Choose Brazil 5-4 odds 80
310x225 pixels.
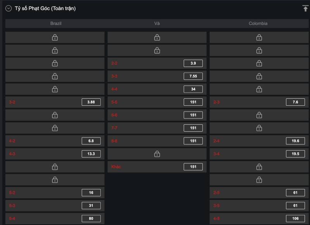coord(91,218)
